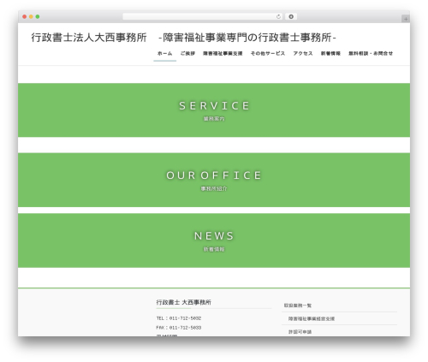The image size is (428, 362).
Task: Open the ホーム menu item
Action: [x=165, y=53]
